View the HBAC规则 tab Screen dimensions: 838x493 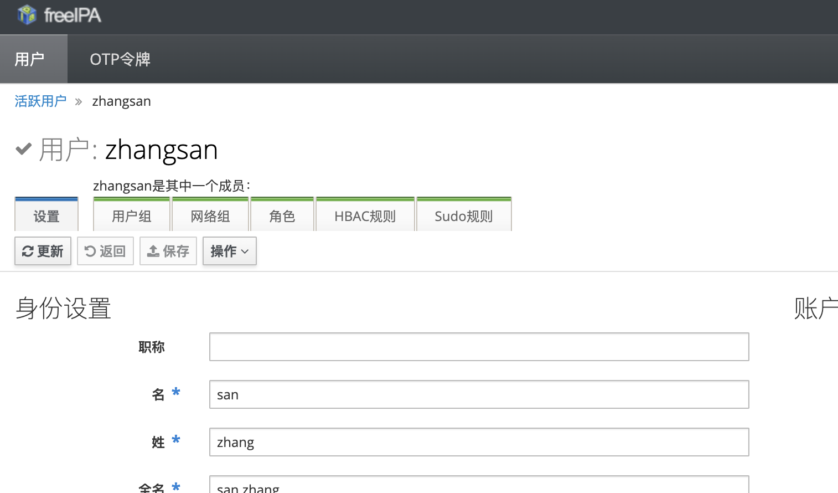[x=365, y=216]
